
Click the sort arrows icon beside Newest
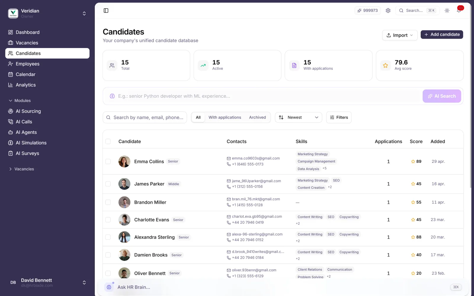click(281, 118)
